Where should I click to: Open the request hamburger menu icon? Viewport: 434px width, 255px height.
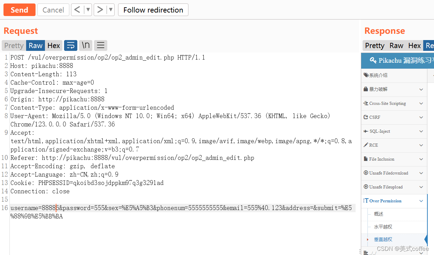click(x=101, y=45)
